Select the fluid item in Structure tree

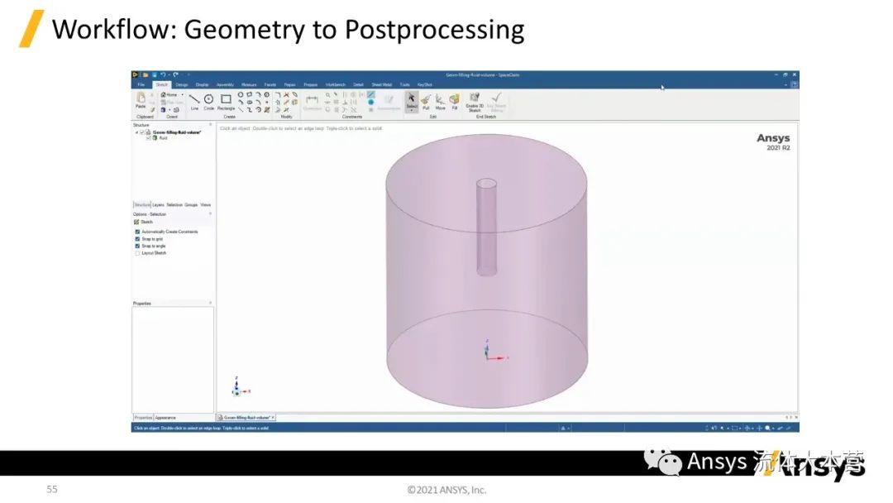click(164, 138)
